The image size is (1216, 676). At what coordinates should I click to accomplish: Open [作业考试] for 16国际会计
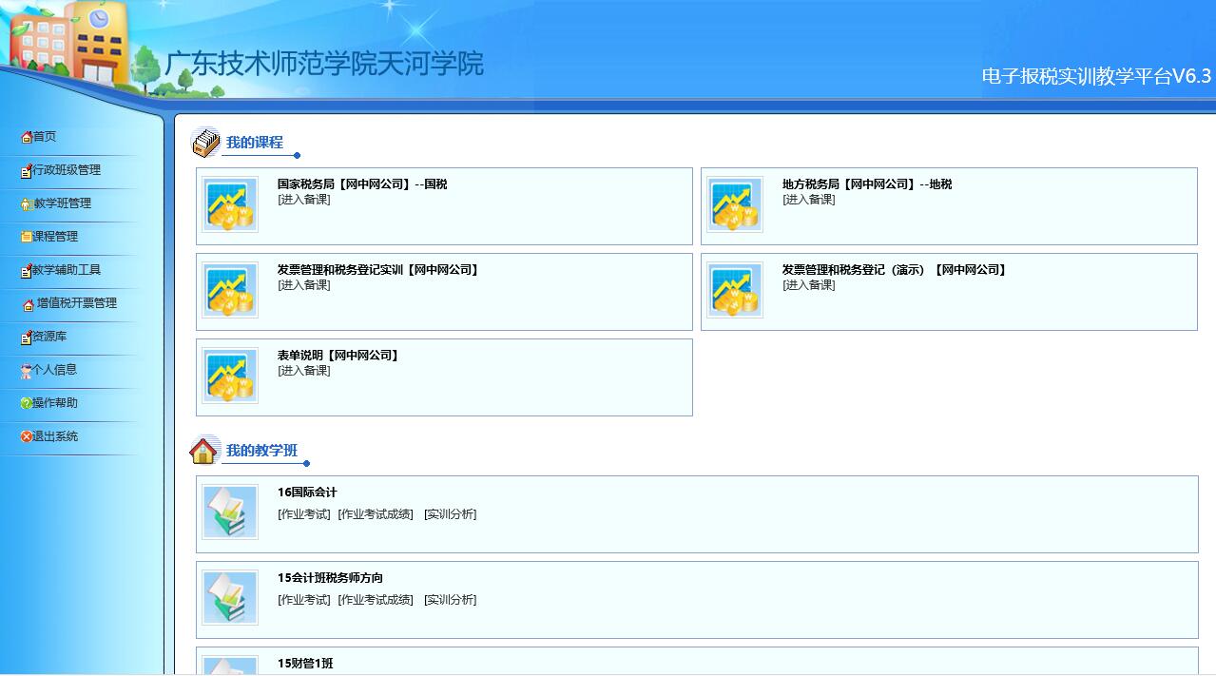304,514
